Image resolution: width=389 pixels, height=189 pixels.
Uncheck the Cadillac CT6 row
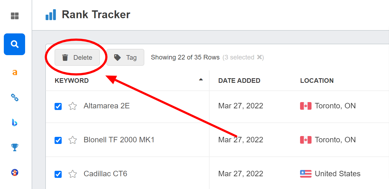[58, 174]
